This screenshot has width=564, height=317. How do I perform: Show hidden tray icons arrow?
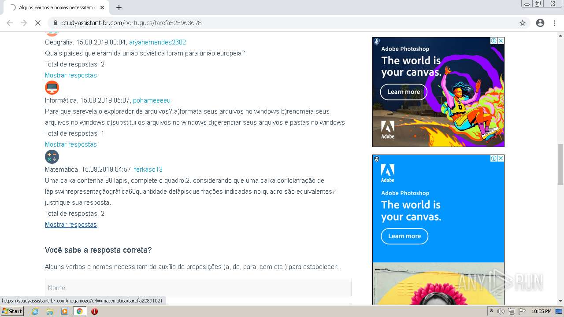(x=491, y=311)
